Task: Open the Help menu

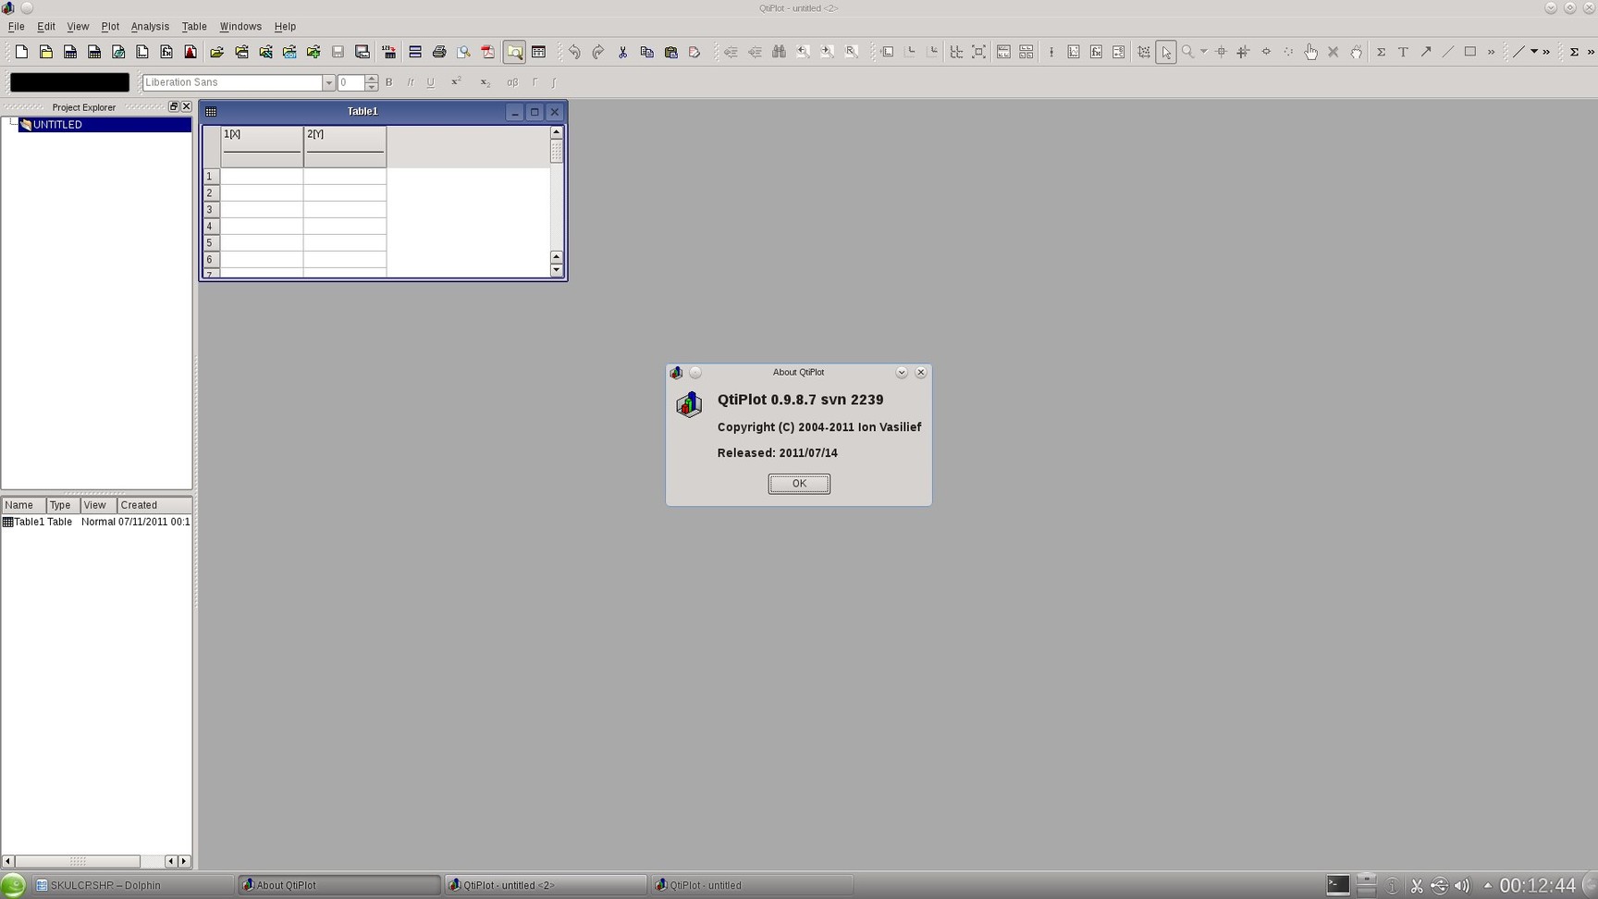Action: click(x=285, y=27)
